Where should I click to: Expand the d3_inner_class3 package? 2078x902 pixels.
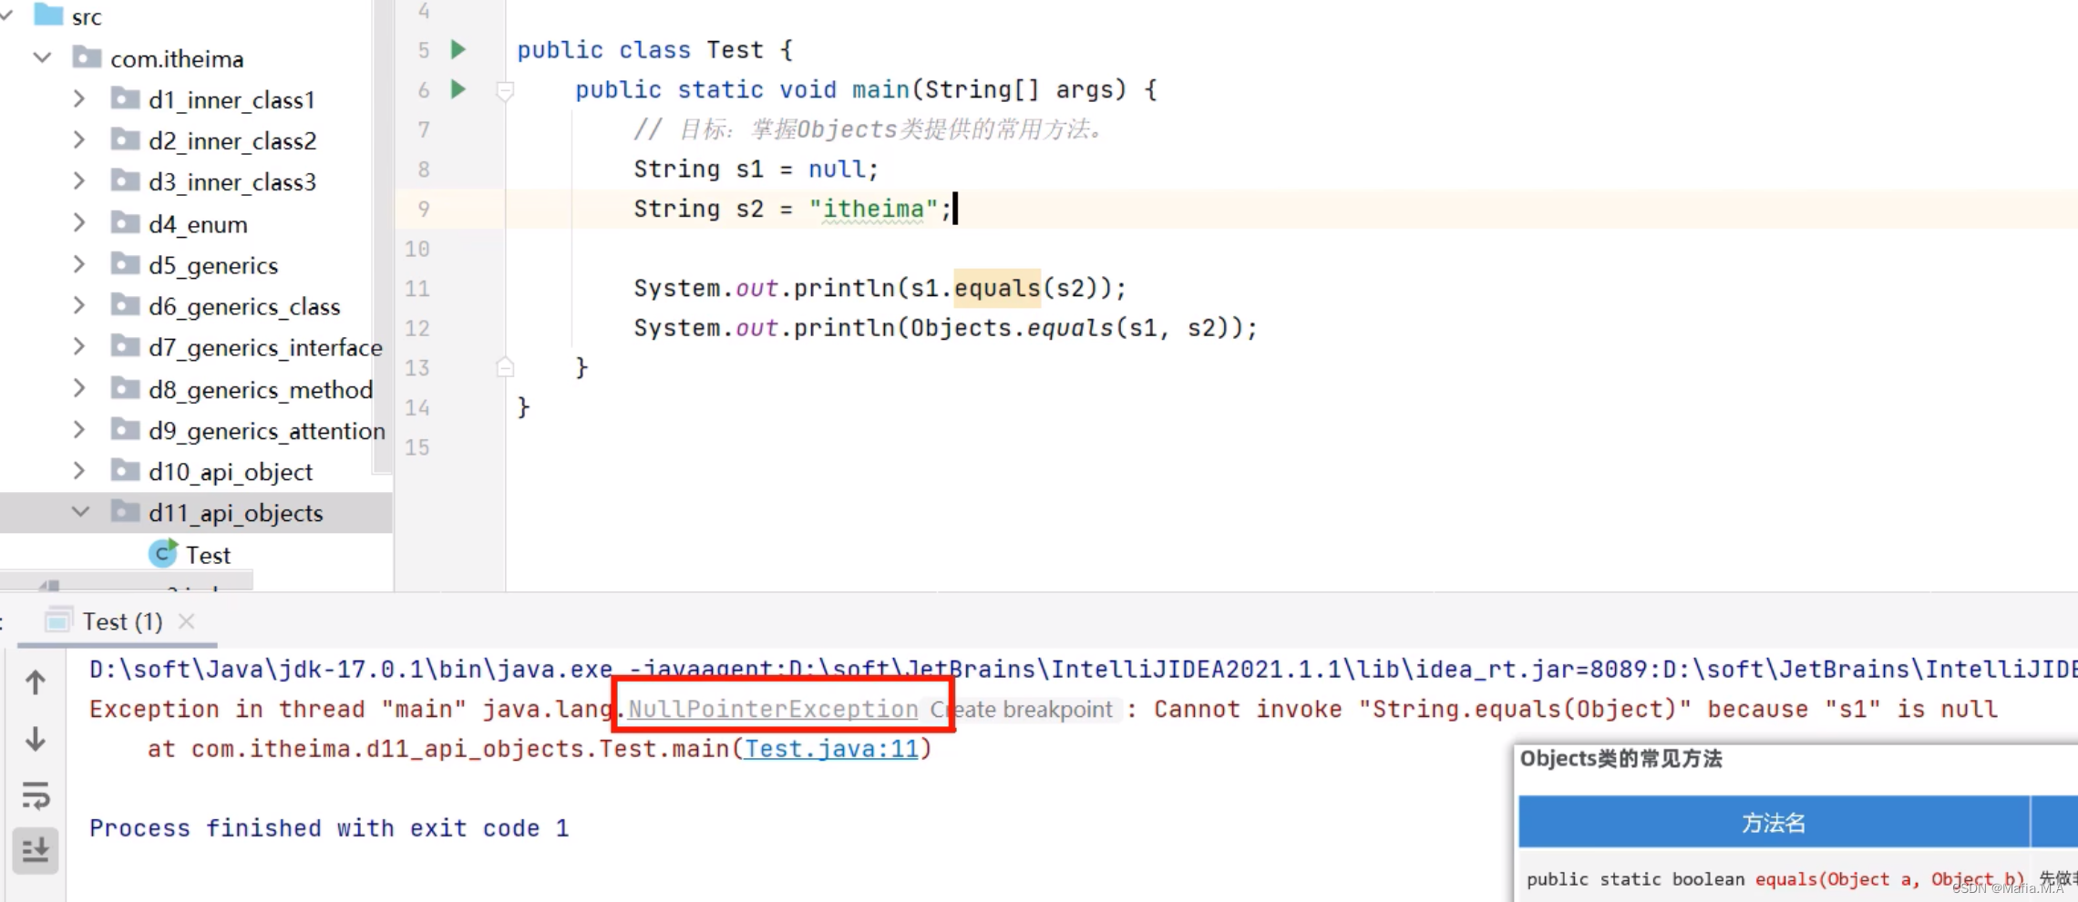[x=79, y=181]
